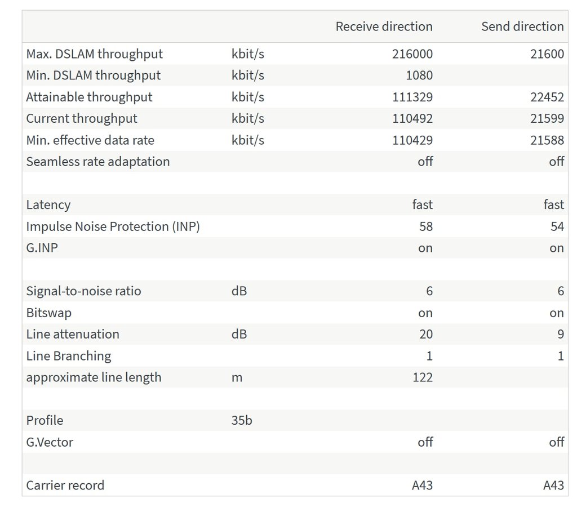577x512 pixels.
Task: Click the approximate line length value 122
Action: (422, 377)
